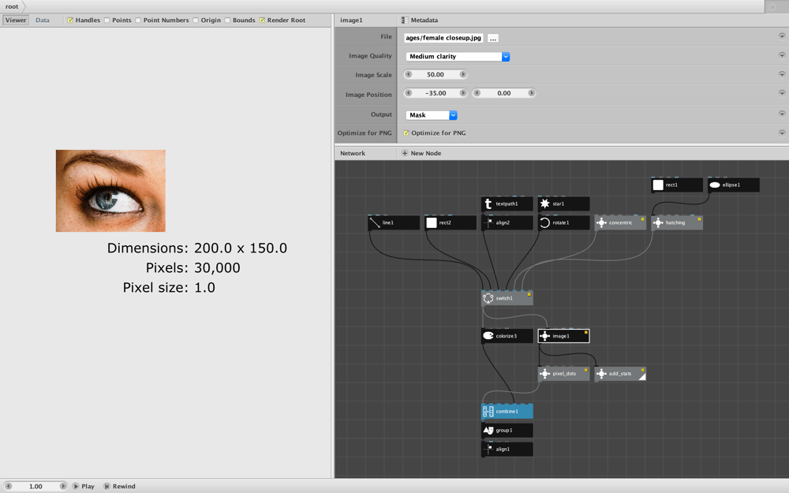
Task: Click the rect1 node square icon
Action: pyautogui.click(x=658, y=185)
